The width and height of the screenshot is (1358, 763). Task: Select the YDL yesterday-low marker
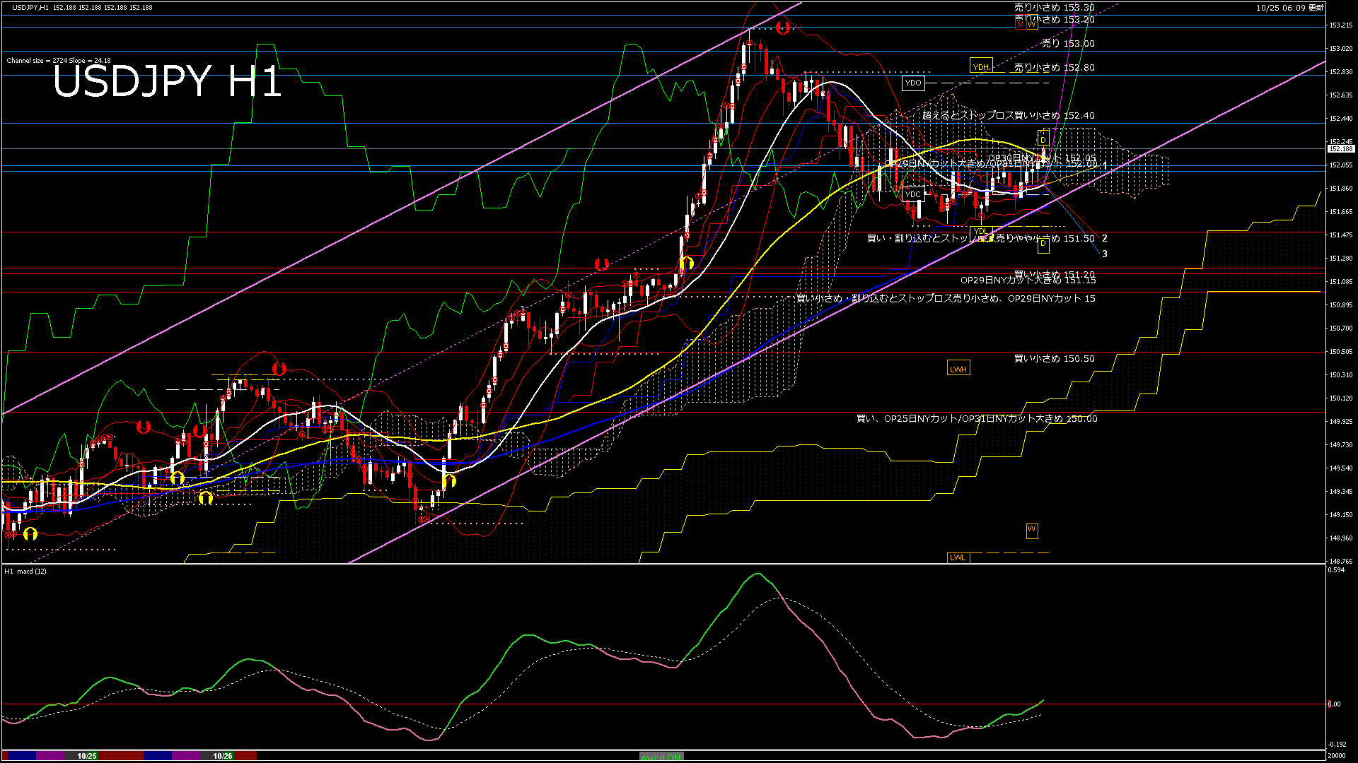[x=980, y=231]
